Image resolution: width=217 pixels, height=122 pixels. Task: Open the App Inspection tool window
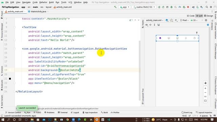[x=90, y=113]
